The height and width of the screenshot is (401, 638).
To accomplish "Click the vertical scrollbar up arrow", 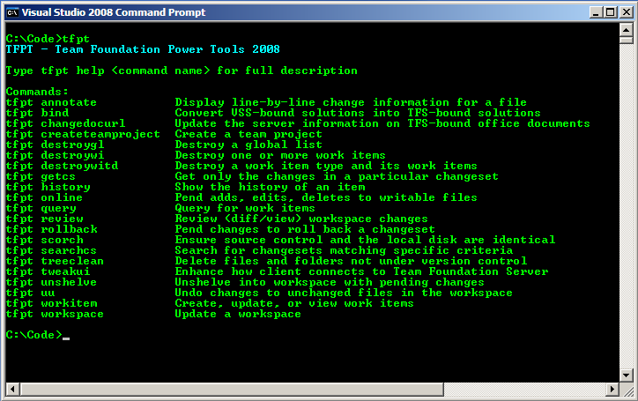I will pos(626,30).
